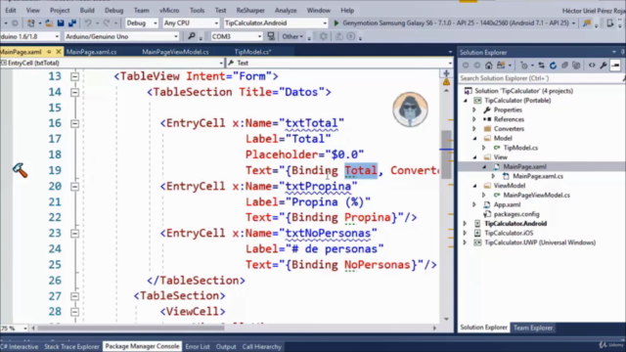
Task: Expand the Properties node in Solution Explorer
Action: click(x=474, y=110)
